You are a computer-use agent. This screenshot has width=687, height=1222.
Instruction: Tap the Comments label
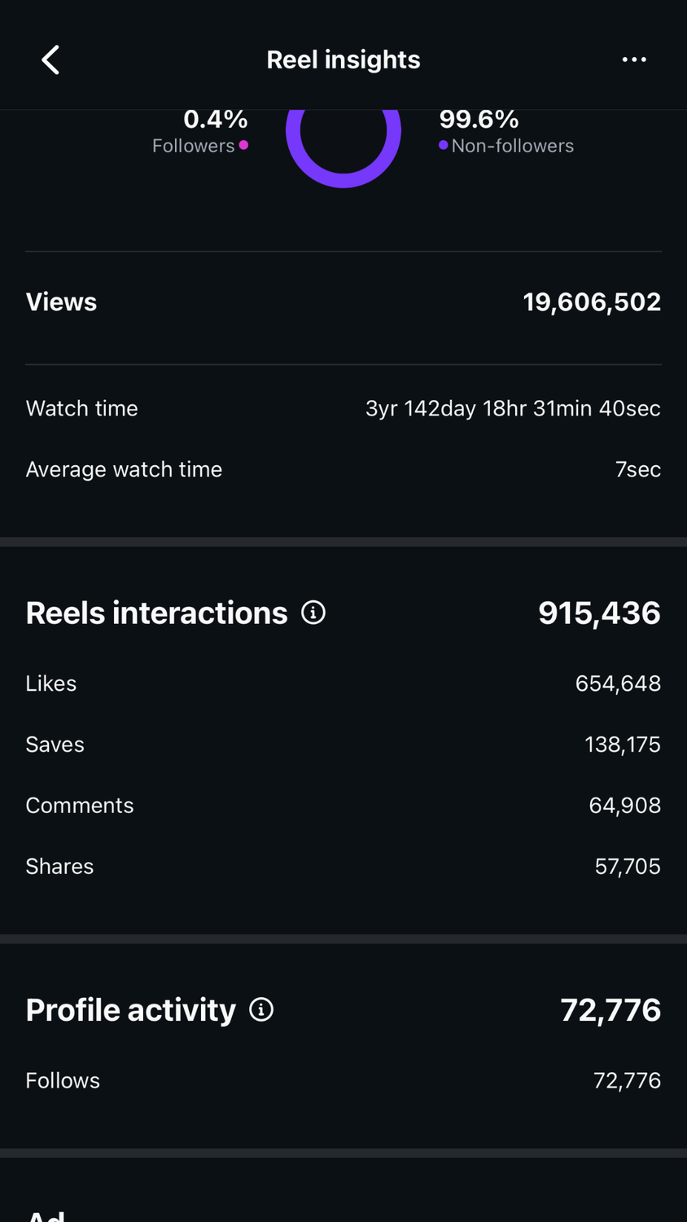(x=80, y=806)
